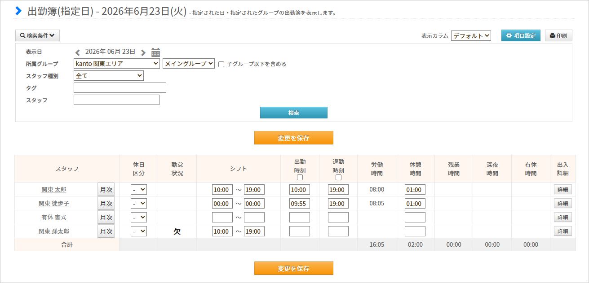Click 労働時間 value 08:05

[376, 204]
